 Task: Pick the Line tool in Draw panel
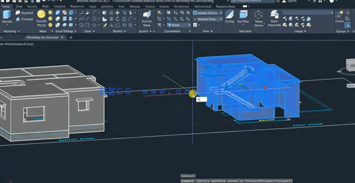[88, 19]
